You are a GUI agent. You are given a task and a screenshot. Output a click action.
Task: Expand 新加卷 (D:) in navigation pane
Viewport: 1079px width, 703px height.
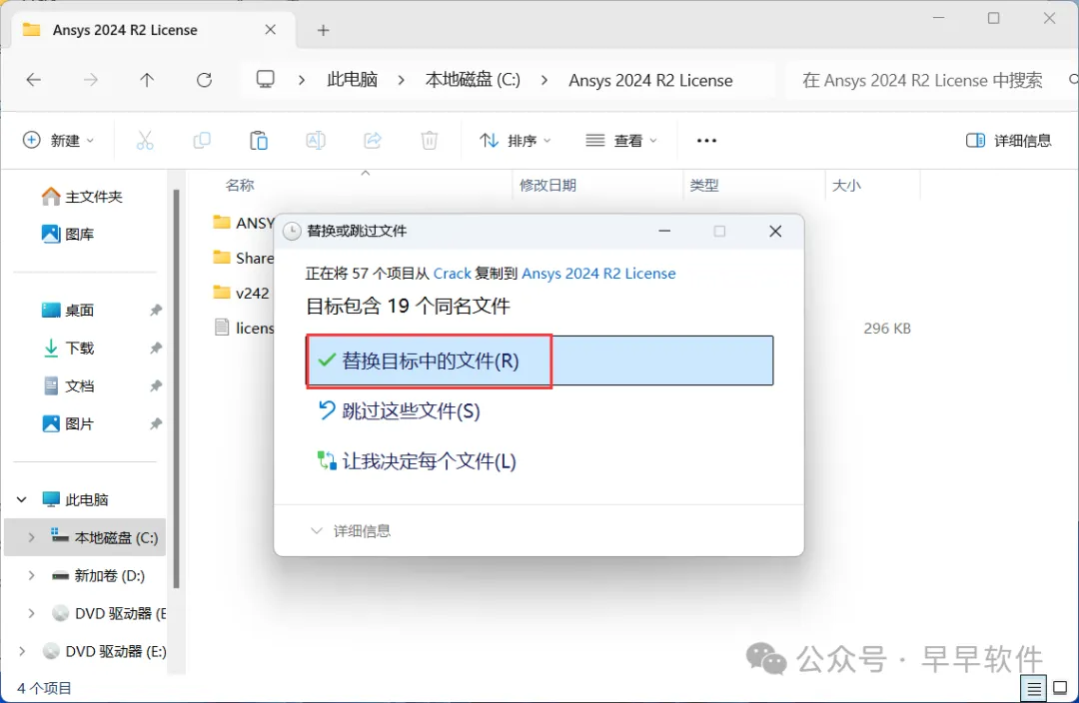coord(32,576)
